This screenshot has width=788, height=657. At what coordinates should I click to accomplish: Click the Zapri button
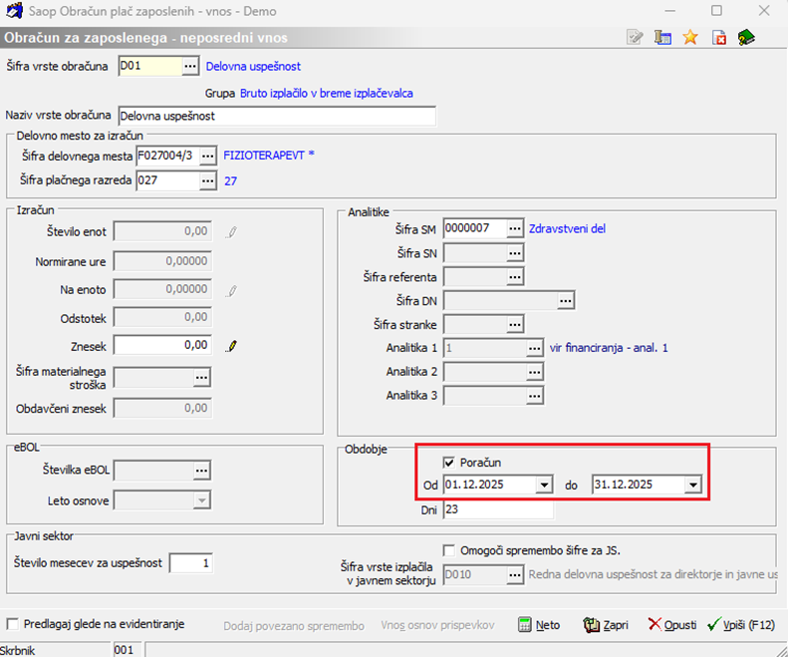(x=606, y=625)
